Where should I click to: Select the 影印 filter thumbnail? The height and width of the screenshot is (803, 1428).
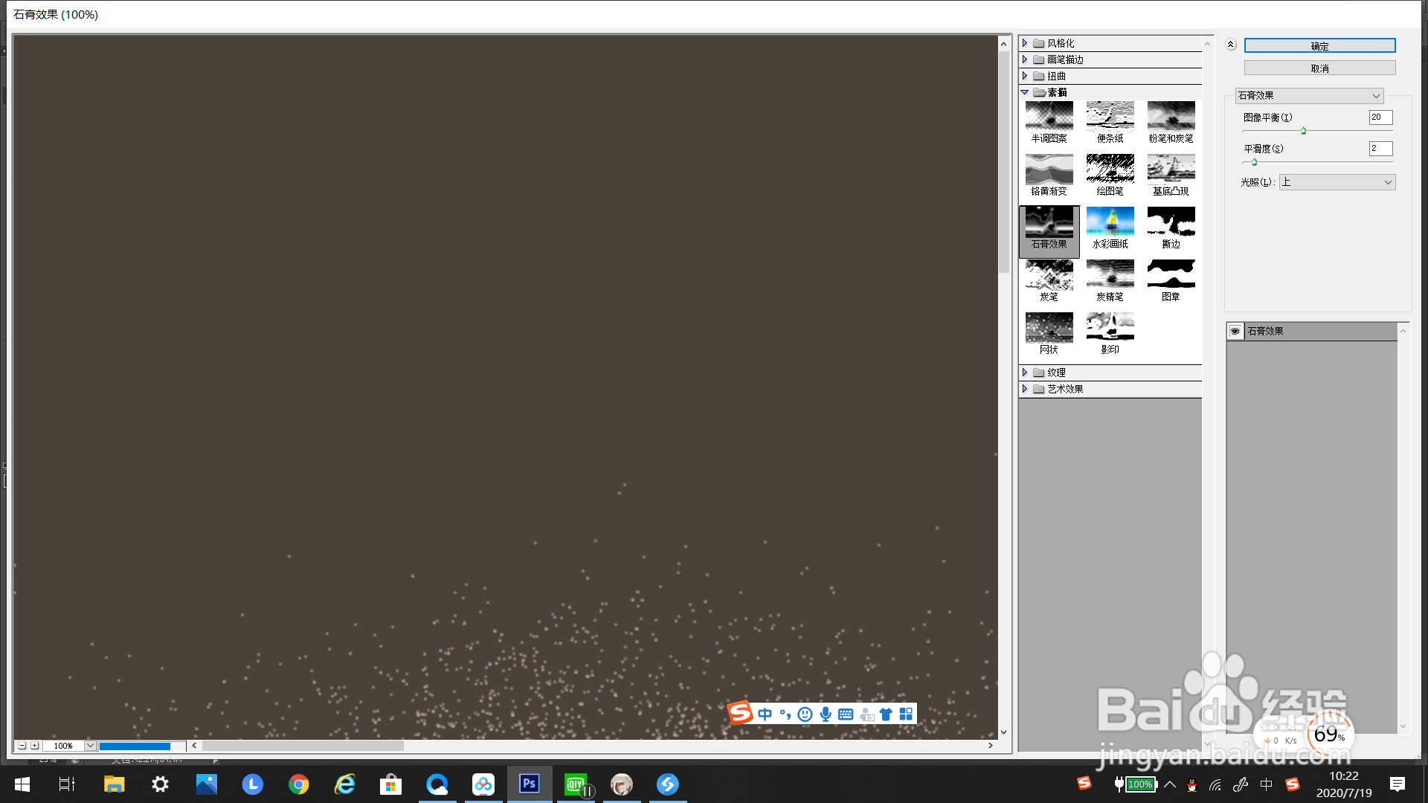point(1110,327)
